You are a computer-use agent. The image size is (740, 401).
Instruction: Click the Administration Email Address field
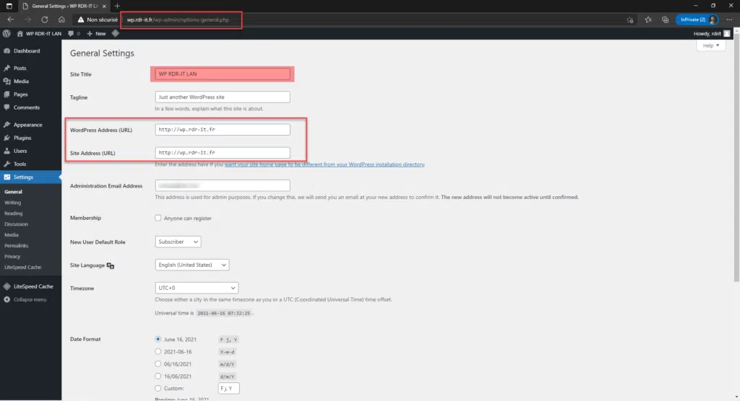[223, 185]
